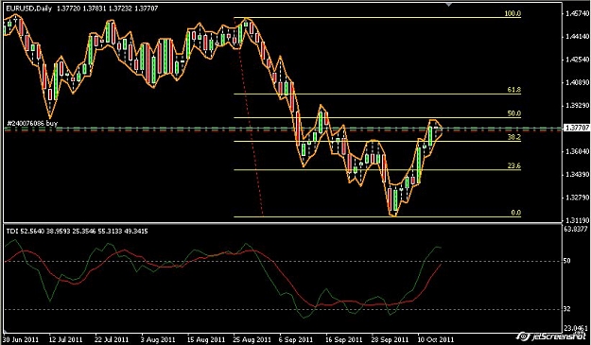
Task: Click the 12 Jul 2011 date label
Action: tap(65, 339)
